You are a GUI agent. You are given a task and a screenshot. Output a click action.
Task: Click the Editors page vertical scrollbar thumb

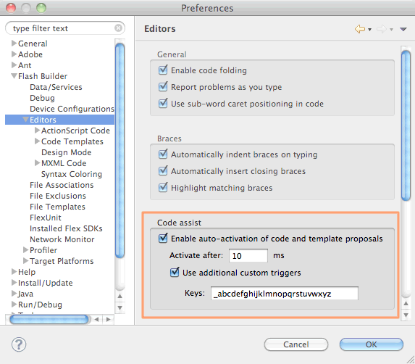click(x=406, y=125)
